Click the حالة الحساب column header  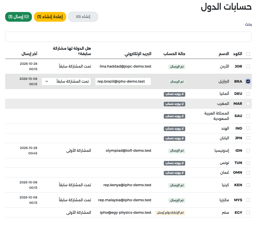pos(174,54)
